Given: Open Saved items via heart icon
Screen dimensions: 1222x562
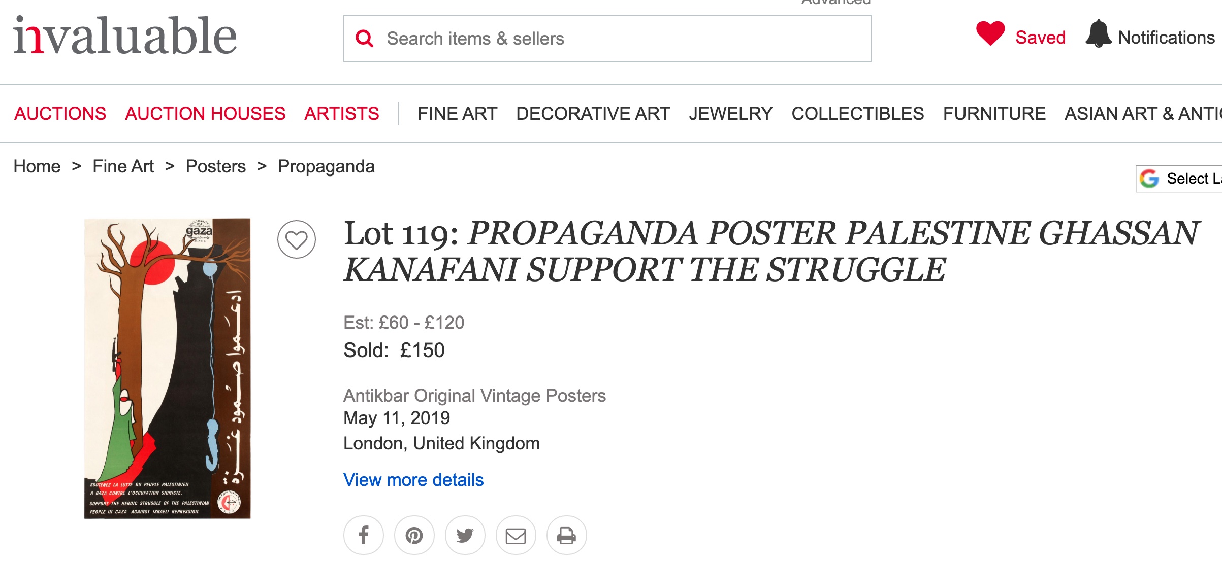Looking at the screenshot, I should click(x=990, y=33).
